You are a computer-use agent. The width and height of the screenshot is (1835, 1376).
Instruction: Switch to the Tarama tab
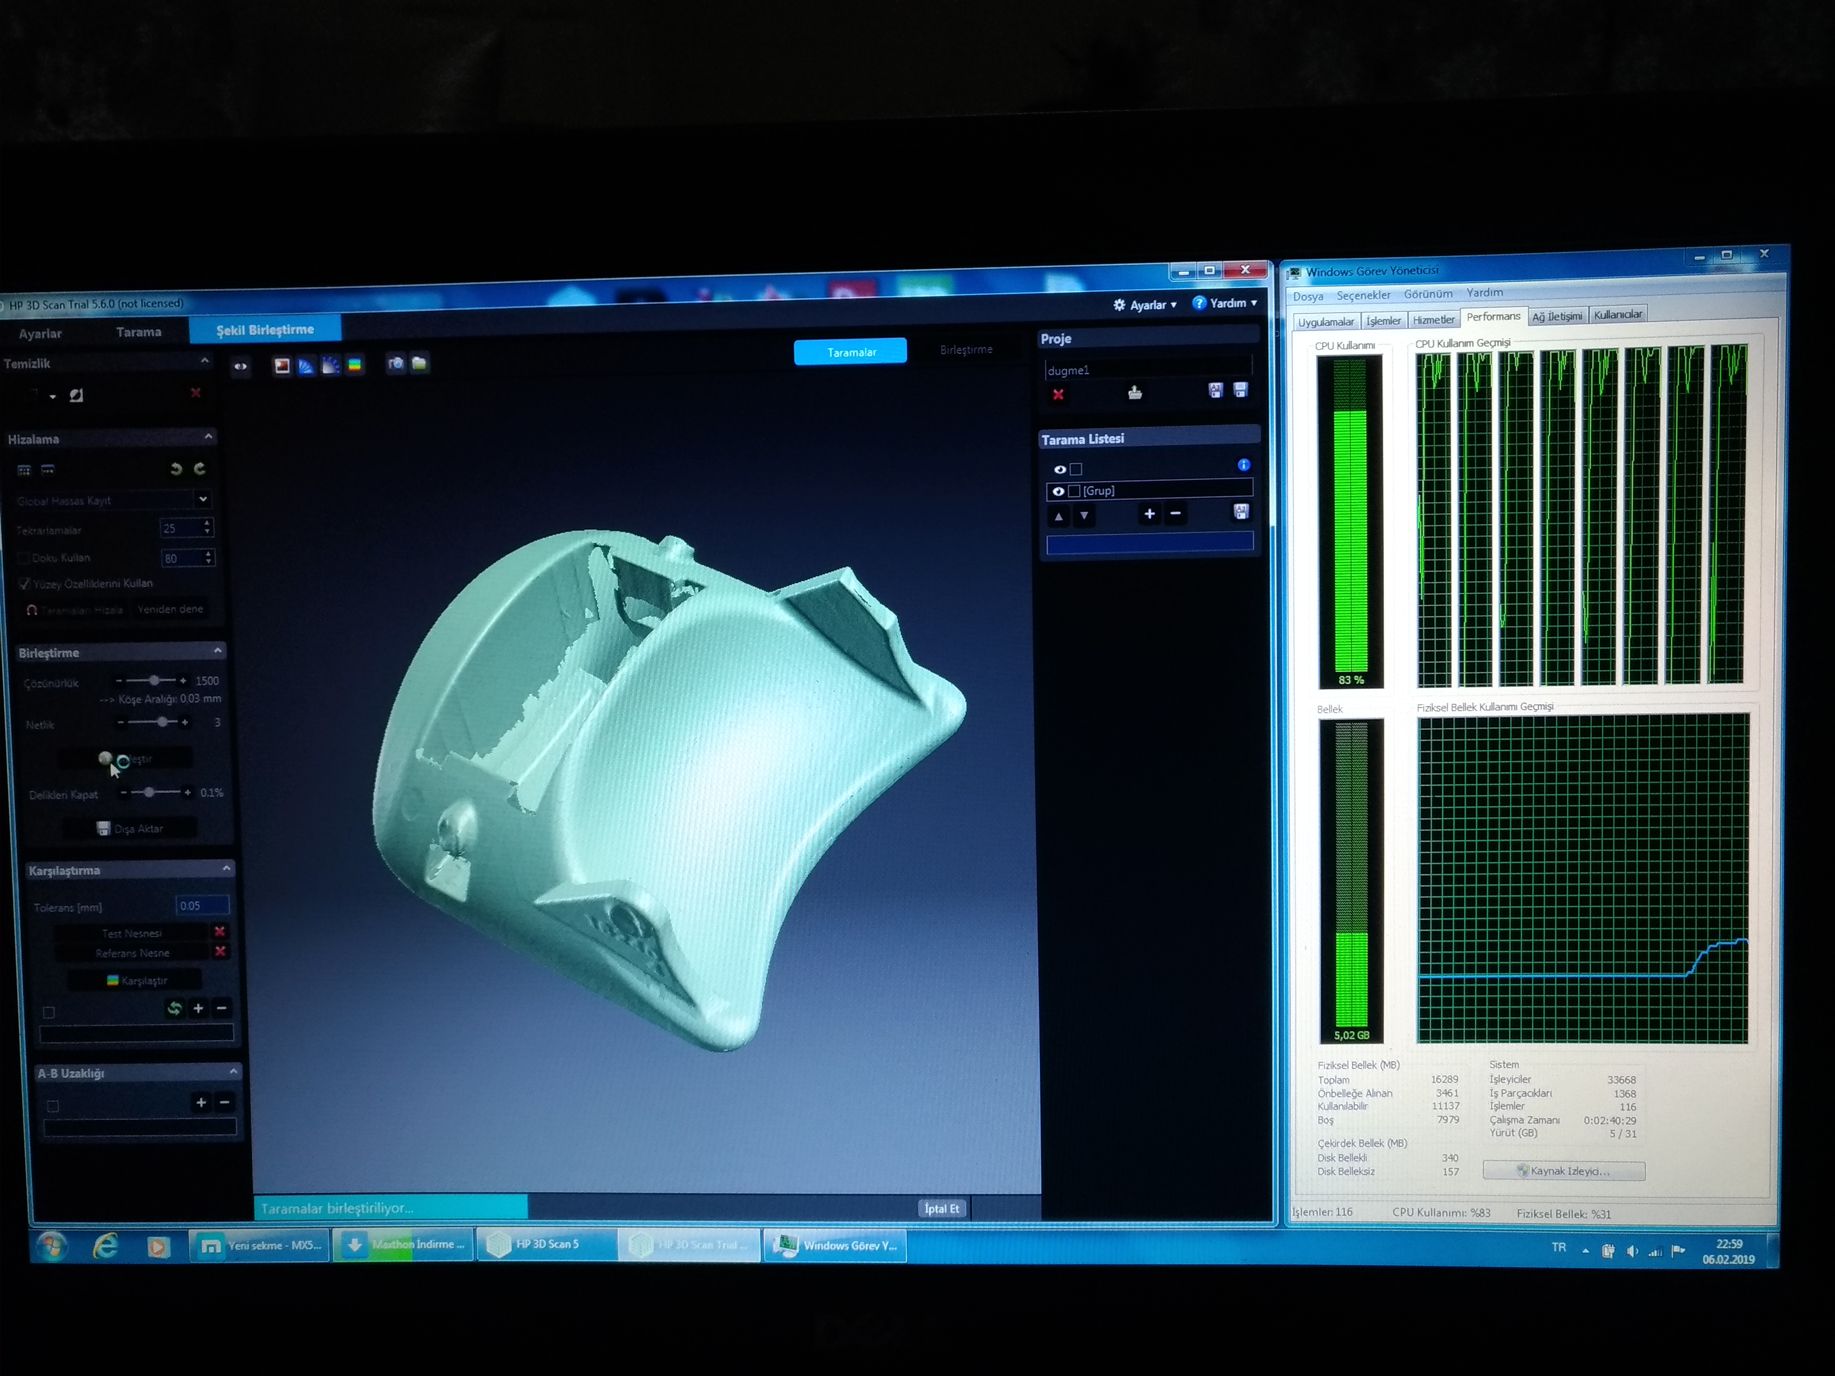pyautogui.click(x=139, y=332)
